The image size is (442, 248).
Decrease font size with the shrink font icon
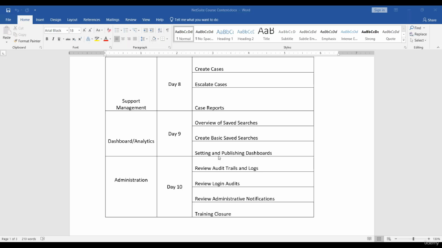(x=90, y=30)
